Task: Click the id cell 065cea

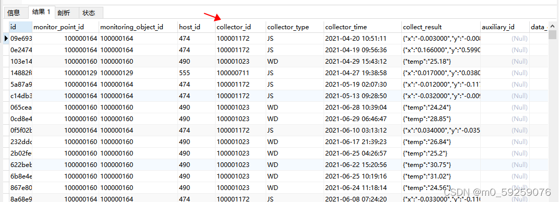Action: pos(21,108)
